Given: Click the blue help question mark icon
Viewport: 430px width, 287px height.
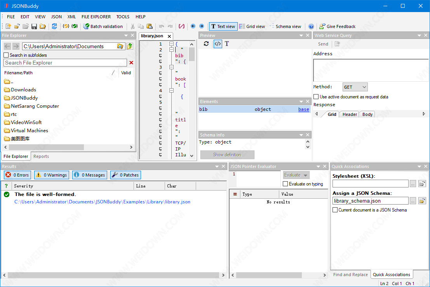Looking at the screenshot, I should click(311, 26).
